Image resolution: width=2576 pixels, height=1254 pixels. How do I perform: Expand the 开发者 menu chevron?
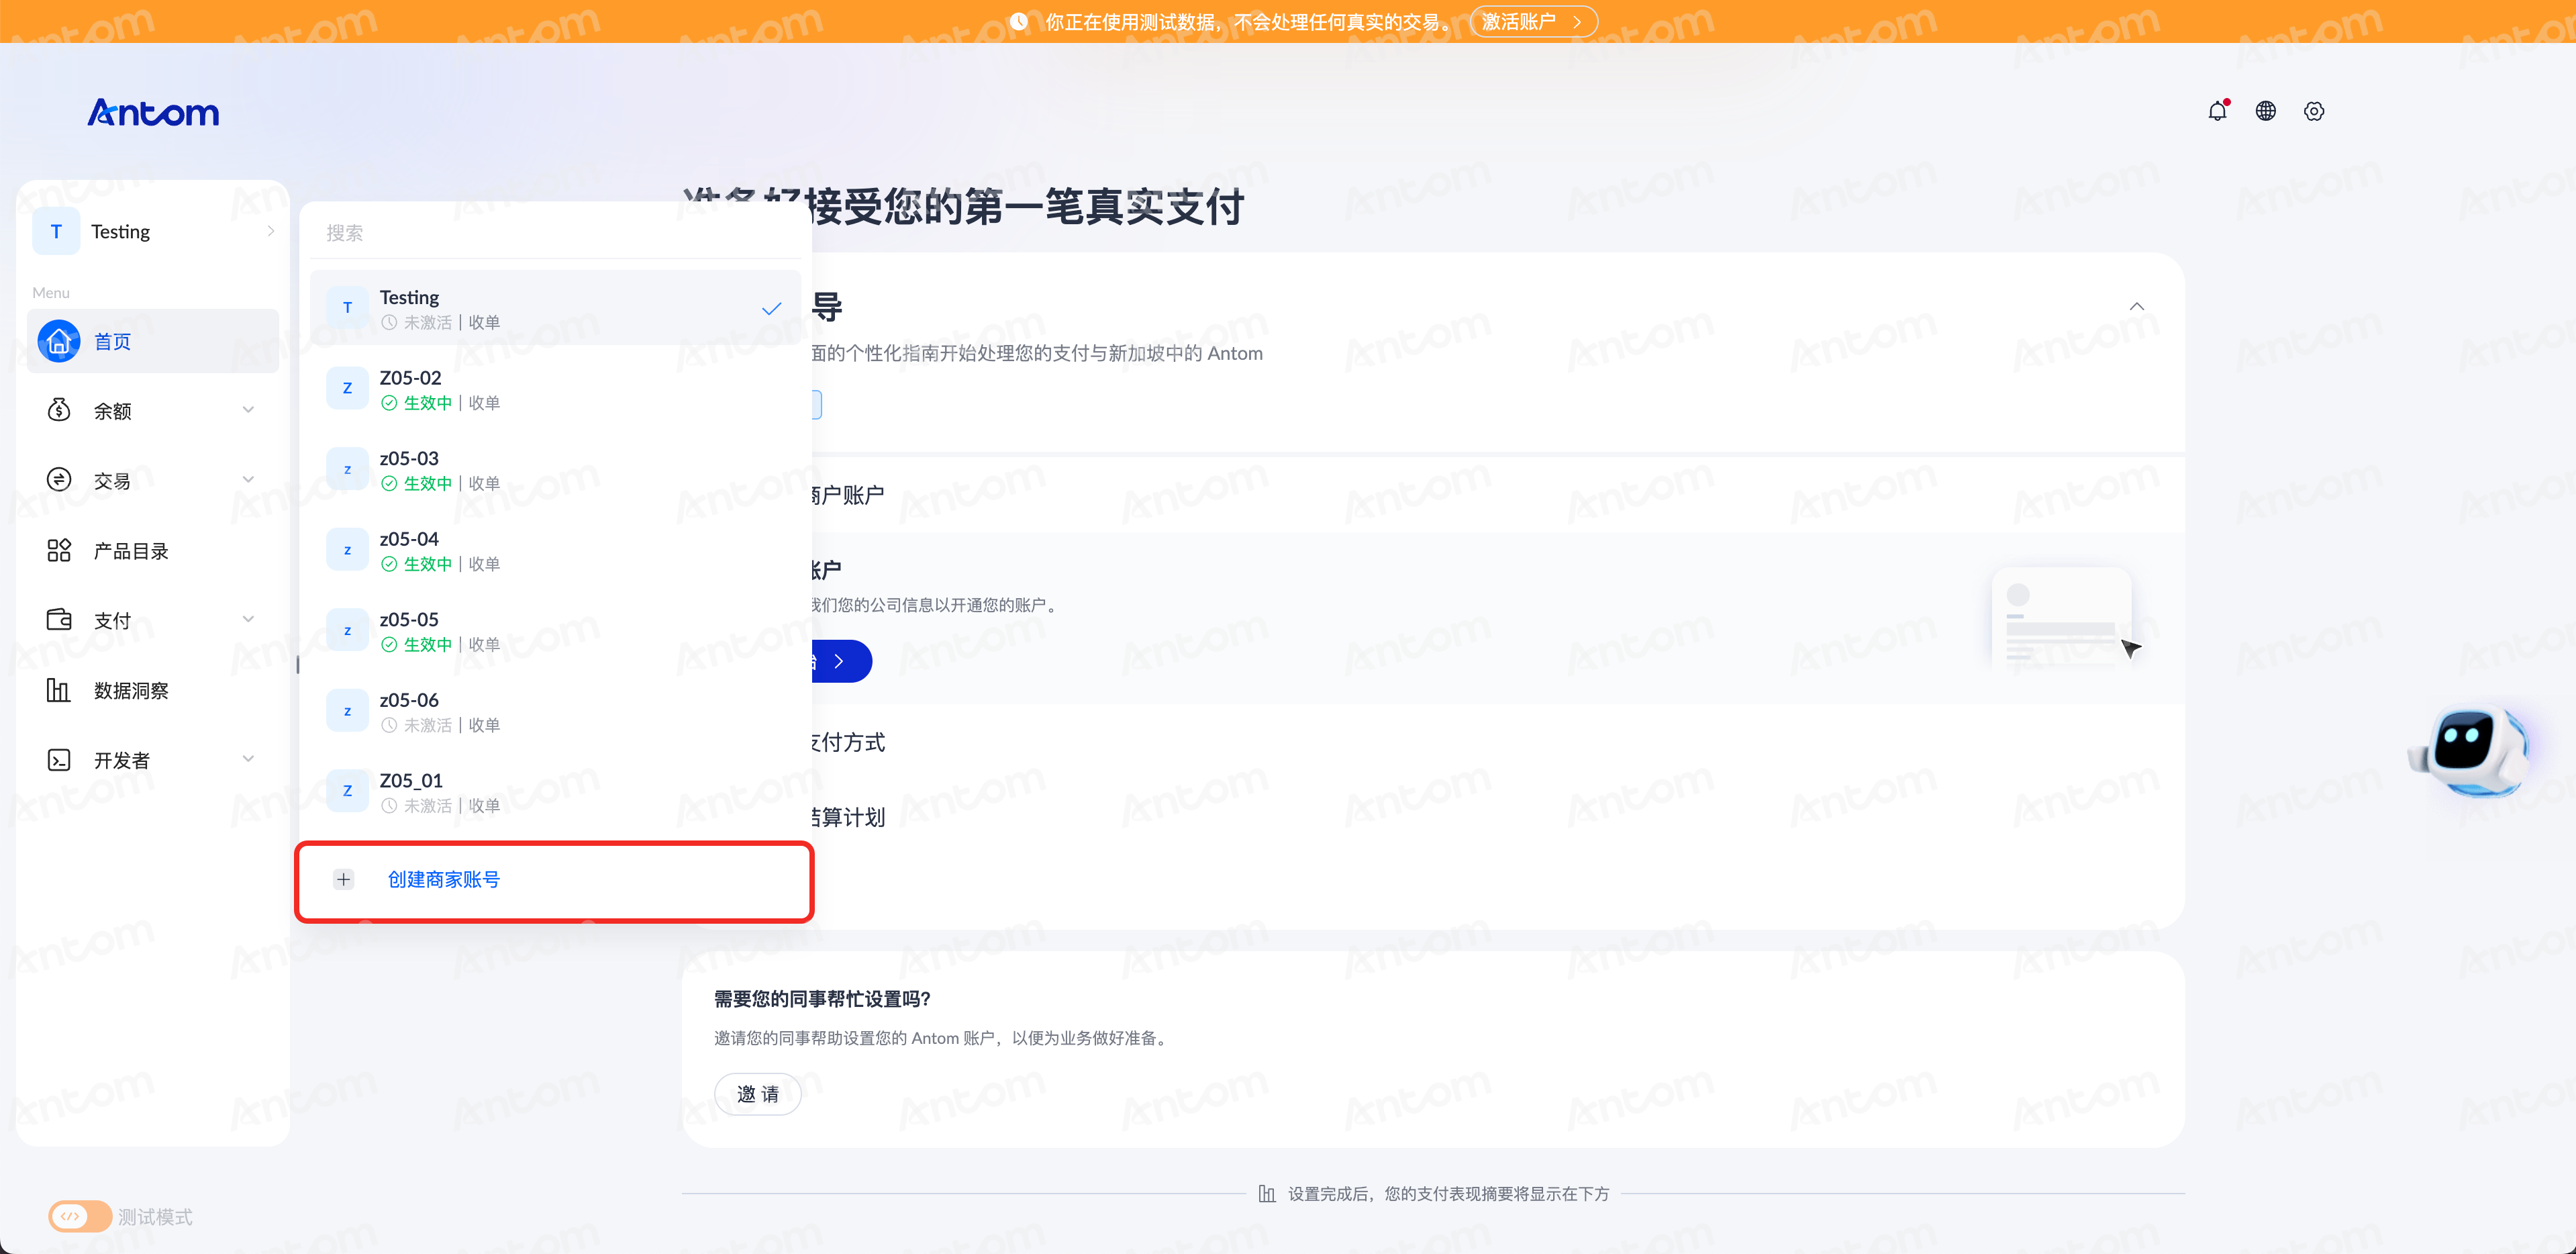tap(248, 760)
